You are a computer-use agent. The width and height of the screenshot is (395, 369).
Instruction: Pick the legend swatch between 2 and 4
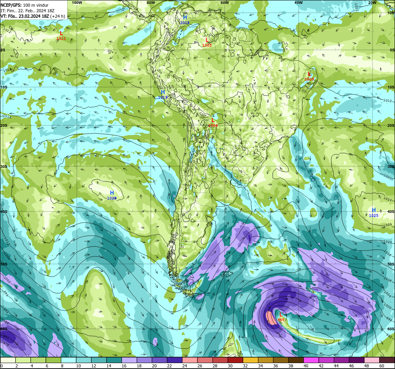(x=23, y=360)
